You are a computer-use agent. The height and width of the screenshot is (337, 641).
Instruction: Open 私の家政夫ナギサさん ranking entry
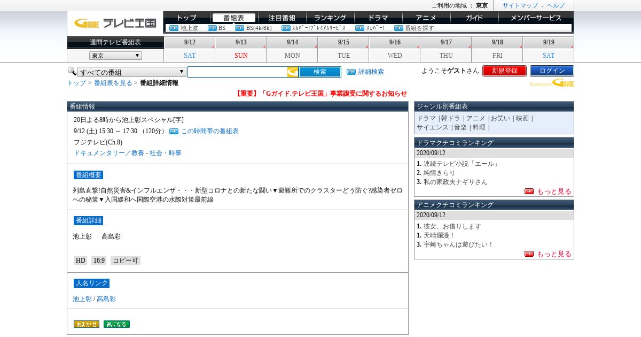coord(456,182)
